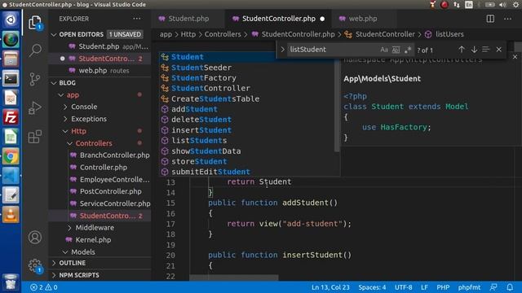
Task: Go to previous find match arrow
Action: pyautogui.click(x=462, y=50)
